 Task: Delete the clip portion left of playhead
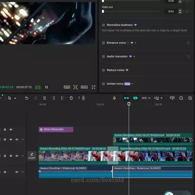point(54,98)
